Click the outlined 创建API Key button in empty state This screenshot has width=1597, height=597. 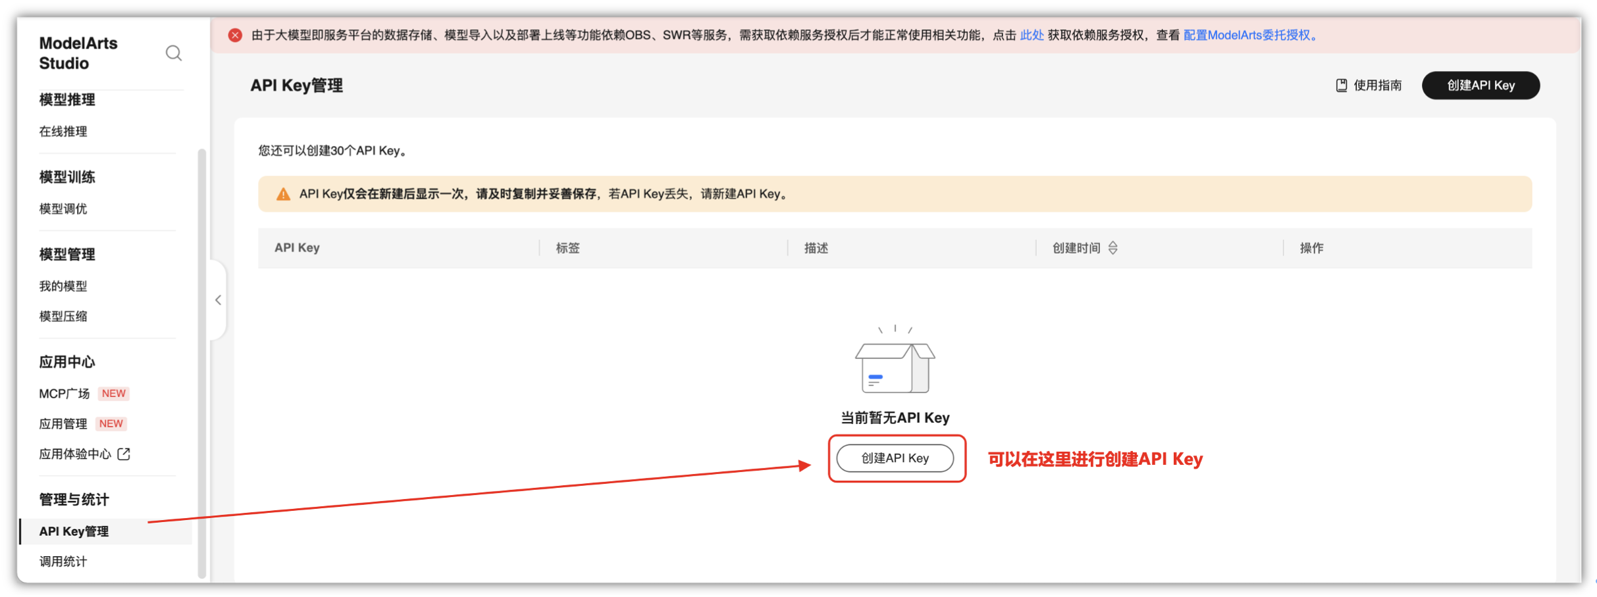(x=895, y=458)
